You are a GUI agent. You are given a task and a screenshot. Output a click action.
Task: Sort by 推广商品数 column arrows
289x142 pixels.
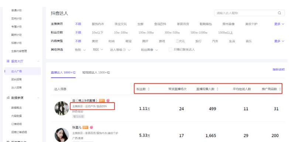[280, 89]
